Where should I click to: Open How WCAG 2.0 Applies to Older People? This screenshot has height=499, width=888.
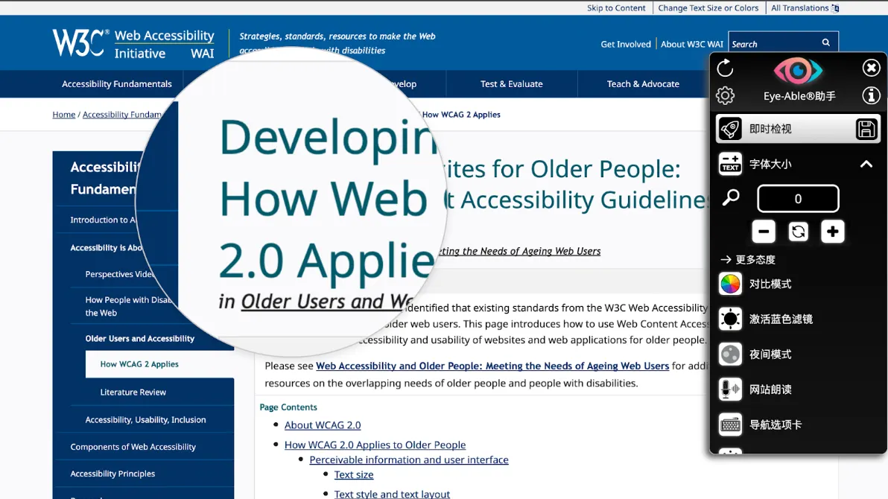(x=375, y=445)
